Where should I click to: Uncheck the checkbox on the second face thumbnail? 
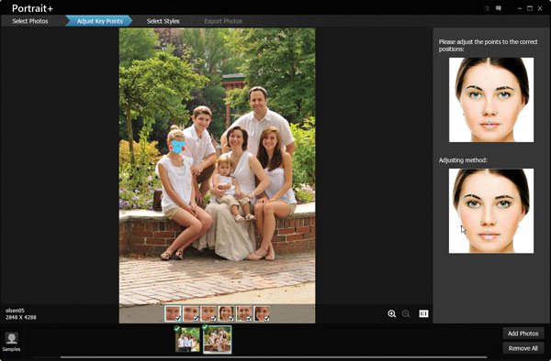click(x=196, y=318)
